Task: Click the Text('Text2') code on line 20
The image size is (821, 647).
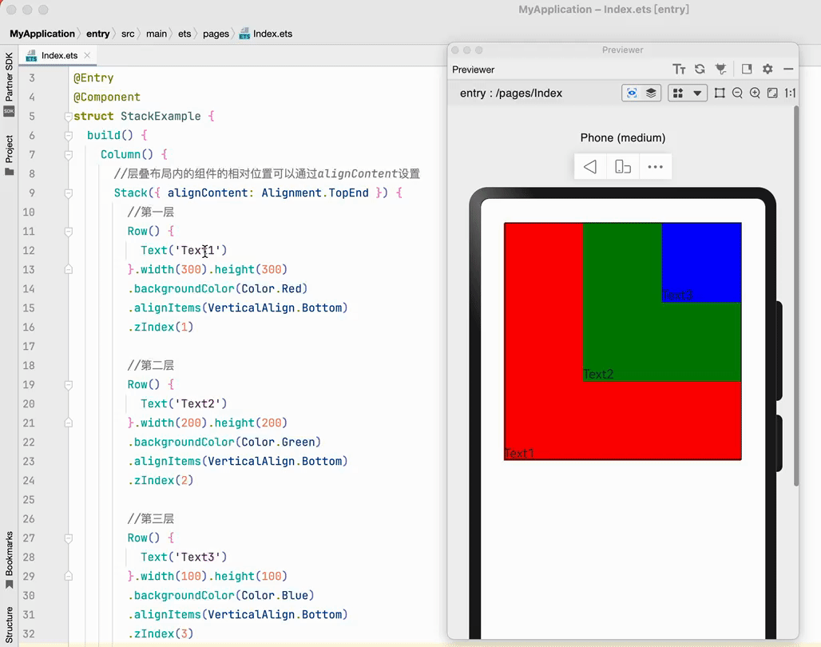Action: coord(184,403)
